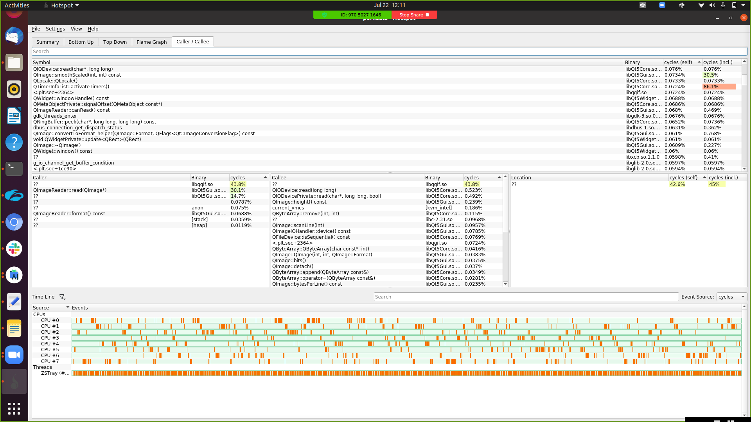Click the microphone indicator in top bar
751x422 pixels.
723,5
